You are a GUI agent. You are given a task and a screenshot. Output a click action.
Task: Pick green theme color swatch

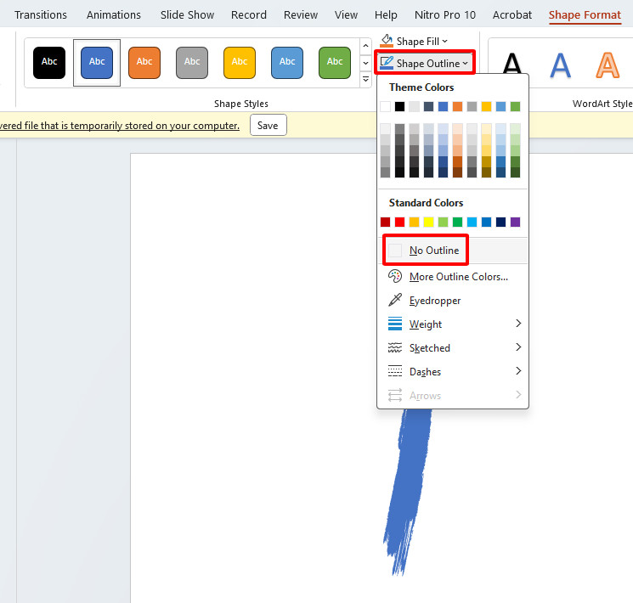tap(515, 106)
